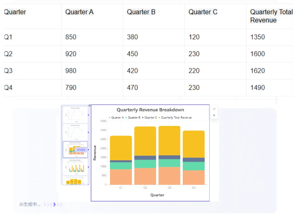The width and height of the screenshot is (293, 220).
Task: Expand the arrow beside the second line chart thumbnail
Action: coord(89,132)
